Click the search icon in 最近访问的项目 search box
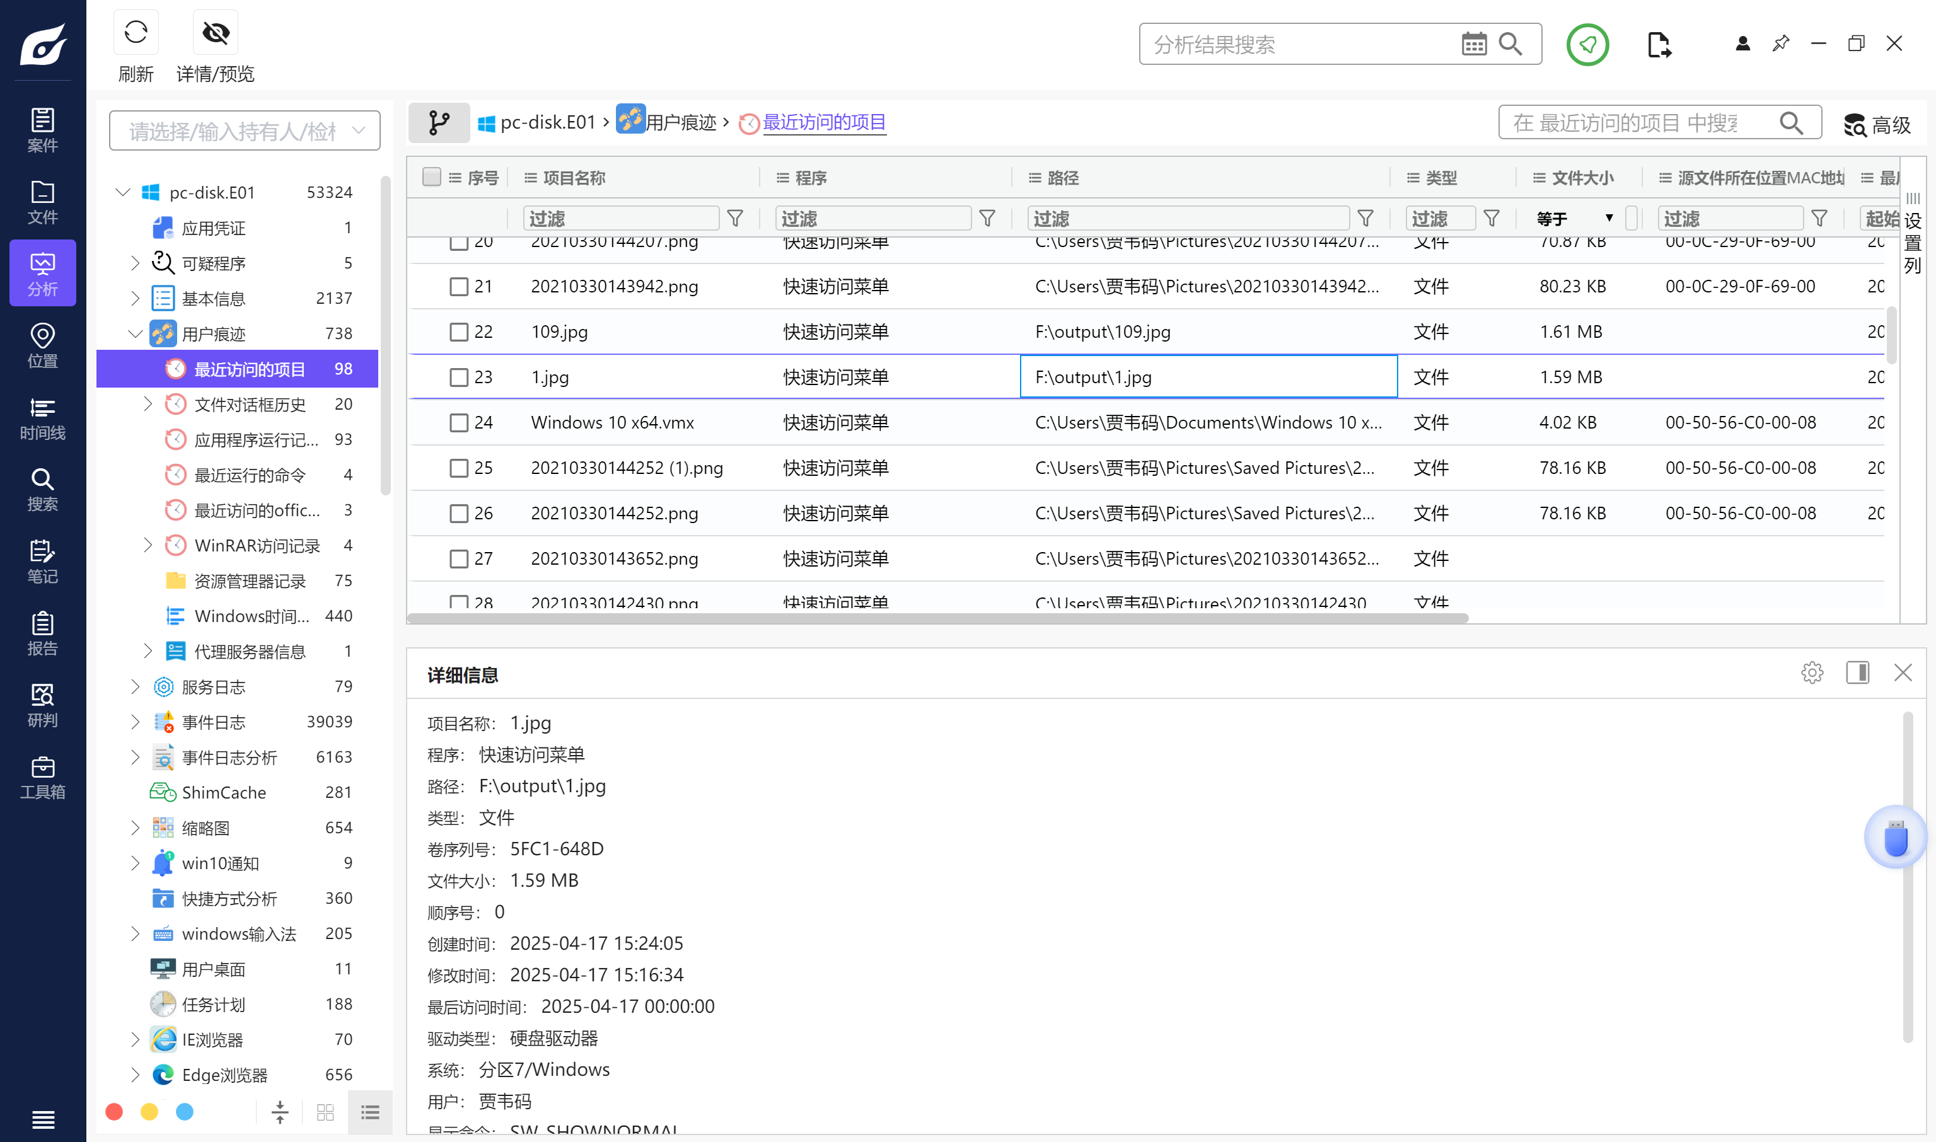 click(1791, 123)
